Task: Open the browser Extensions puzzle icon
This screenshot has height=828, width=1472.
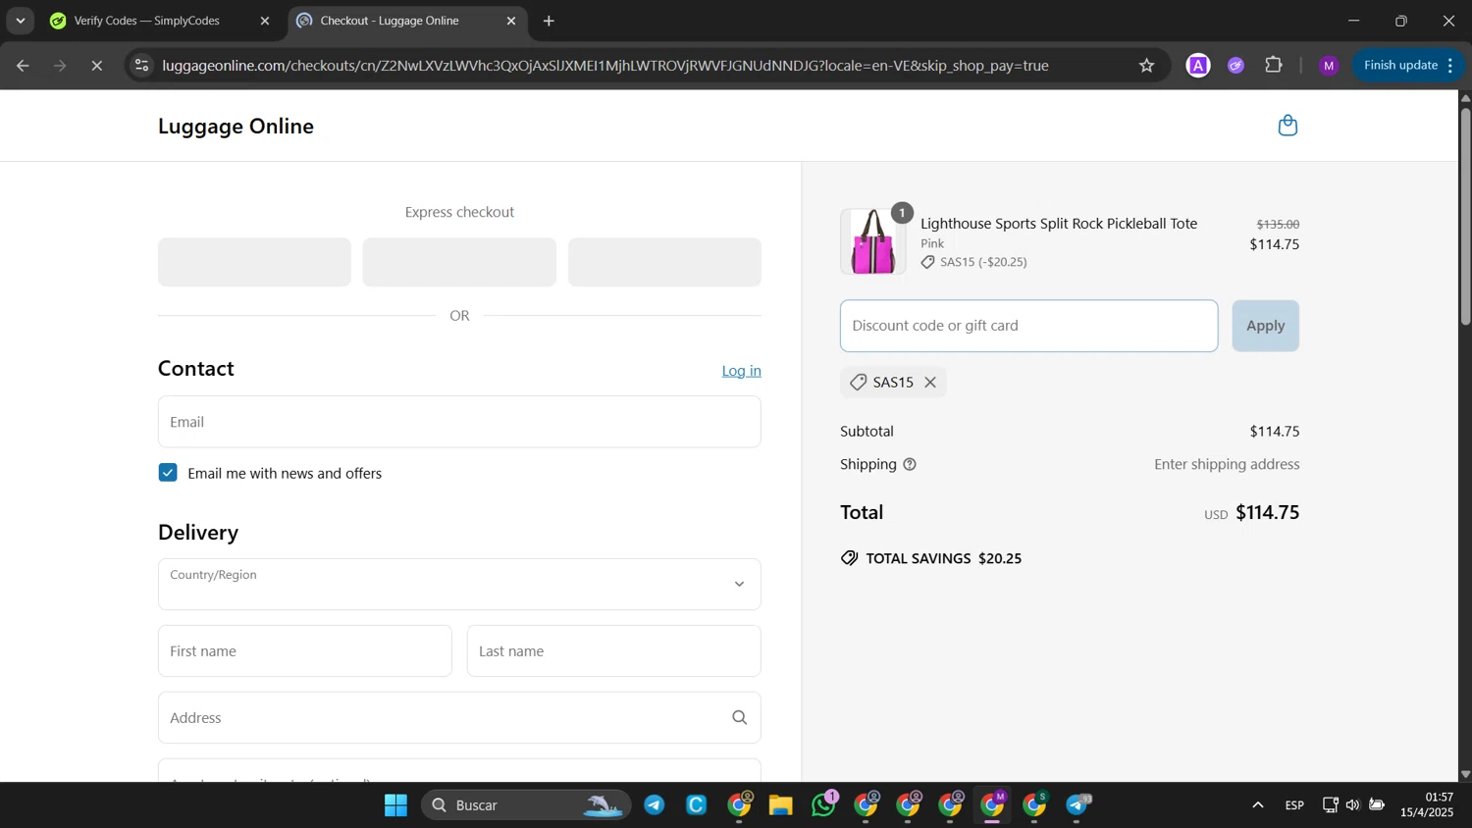Action: click(1274, 66)
